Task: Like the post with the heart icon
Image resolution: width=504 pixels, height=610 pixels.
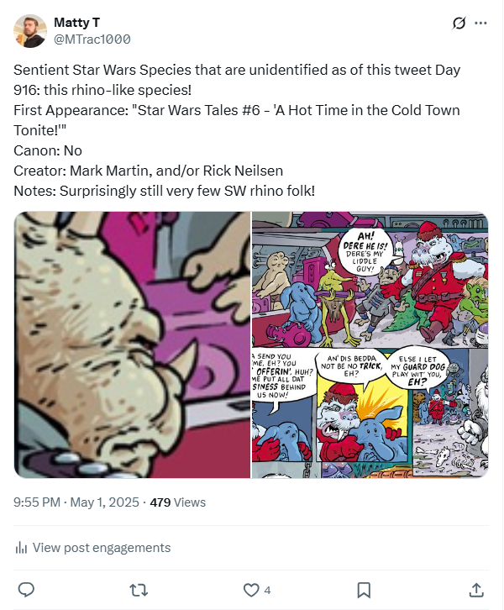Action: (x=250, y=589)
